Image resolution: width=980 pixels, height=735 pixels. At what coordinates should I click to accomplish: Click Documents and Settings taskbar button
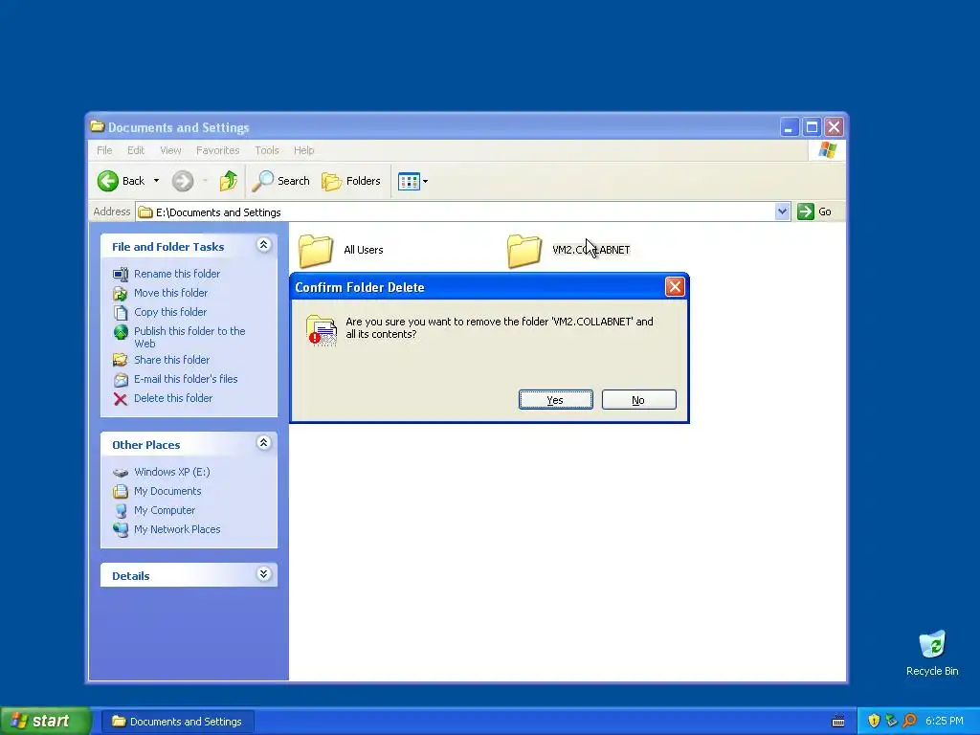point(177,722)
